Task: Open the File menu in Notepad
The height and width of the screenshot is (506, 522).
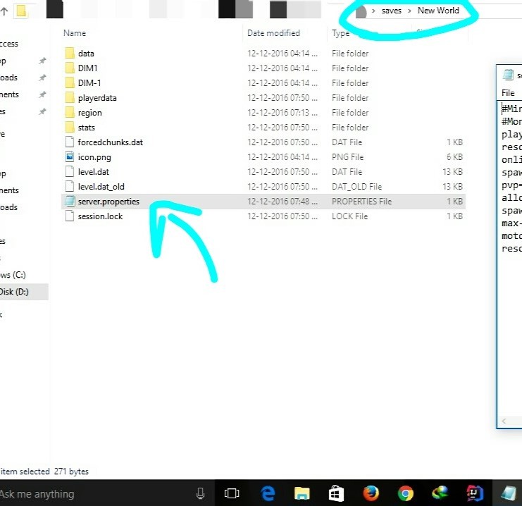Action: coord(508,93)
